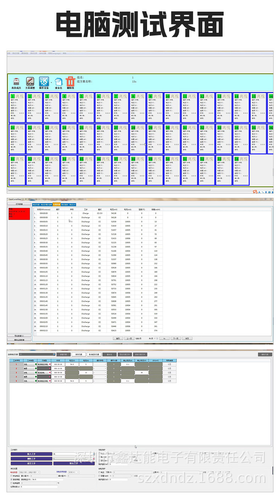Select the green channel 21 number badge
The height and width of the screenshot is (496, 280).
point(13,128)
